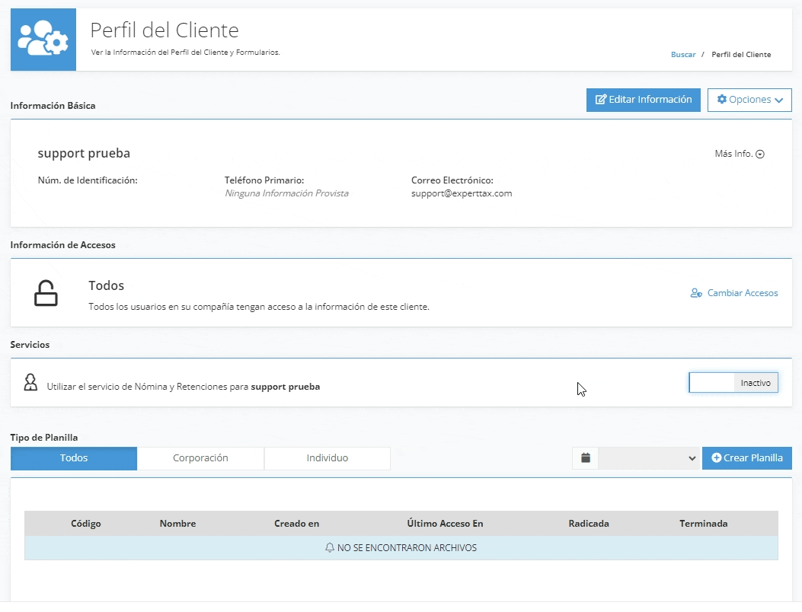The width and height of the screenshot is (802, 612).
Task: Click the unlocked padlock access icon
Action: pos(46,293)
